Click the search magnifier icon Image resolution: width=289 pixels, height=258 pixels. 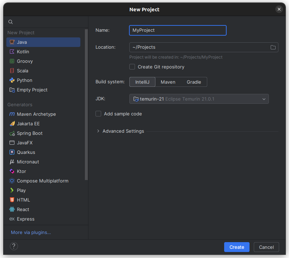tap(11, 22)
